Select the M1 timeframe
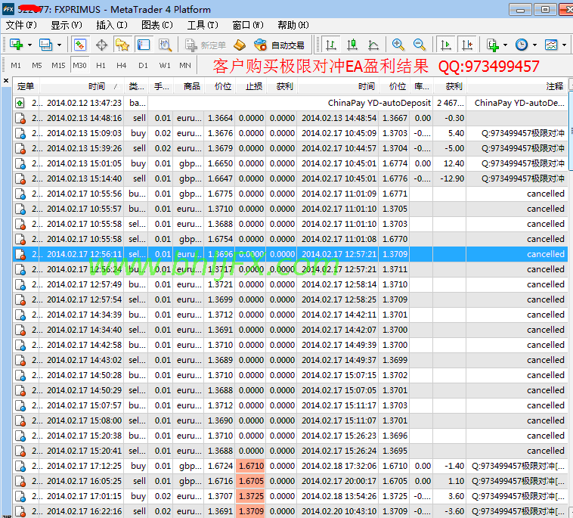This screenshot has height=518, width=573. click(x=16, y=66)
